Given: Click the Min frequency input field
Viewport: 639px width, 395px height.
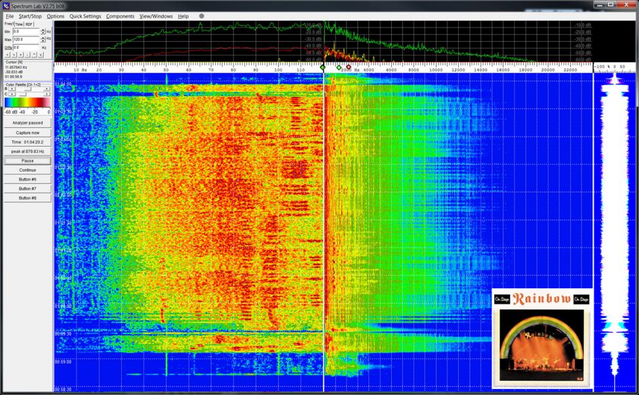Looking at the screenshot, I should tap(26, 31).
